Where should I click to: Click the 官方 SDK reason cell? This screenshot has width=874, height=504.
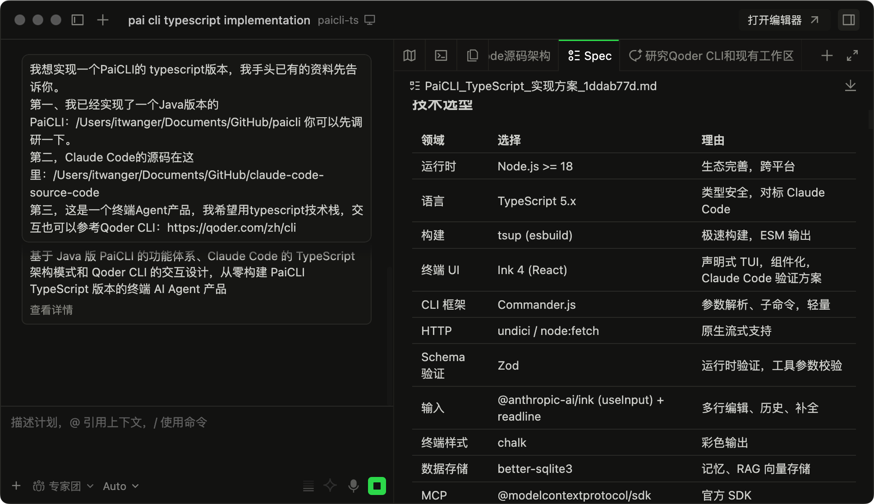[x=726, y=495]
